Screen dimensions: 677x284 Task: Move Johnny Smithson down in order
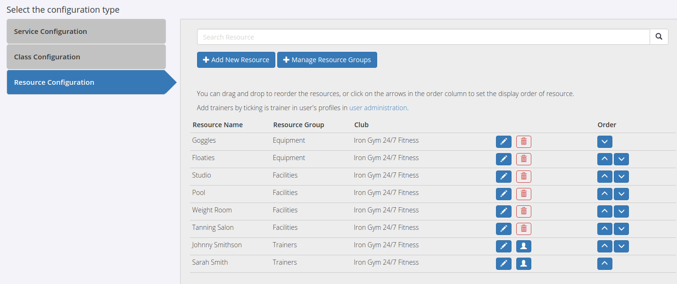tap(621, 246)
